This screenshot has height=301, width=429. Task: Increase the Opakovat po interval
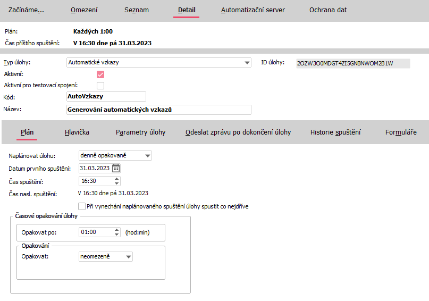click(x=117, y=230)
